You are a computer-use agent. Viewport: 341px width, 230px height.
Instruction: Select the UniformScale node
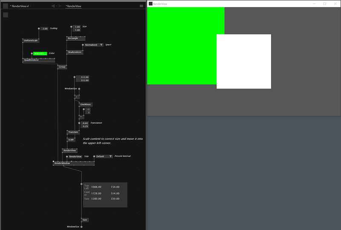coord(31,40)
